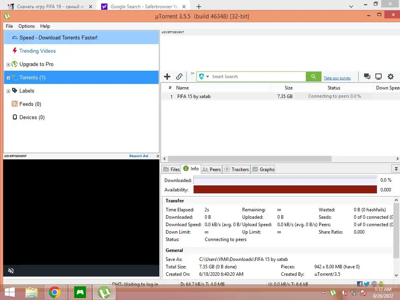Viewport: 400px width, 300px height.
Task: Click the Downloaded progress bar
Action: pos(285,180)
